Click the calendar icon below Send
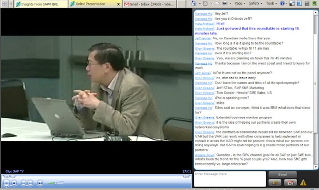This screenshot has height=190, width=319. (291, 183)
